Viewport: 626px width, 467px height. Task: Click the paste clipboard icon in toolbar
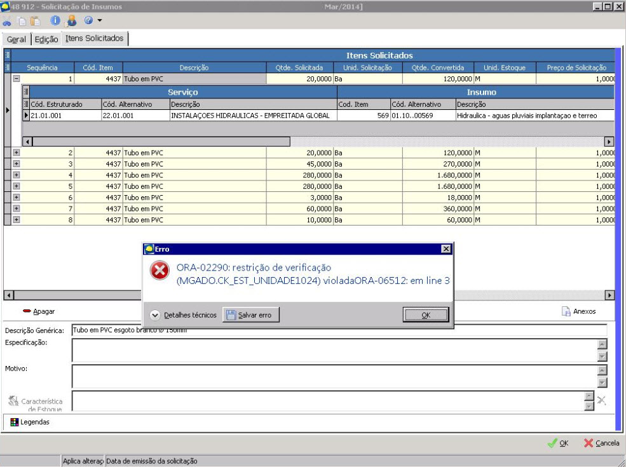pos(36,21)
